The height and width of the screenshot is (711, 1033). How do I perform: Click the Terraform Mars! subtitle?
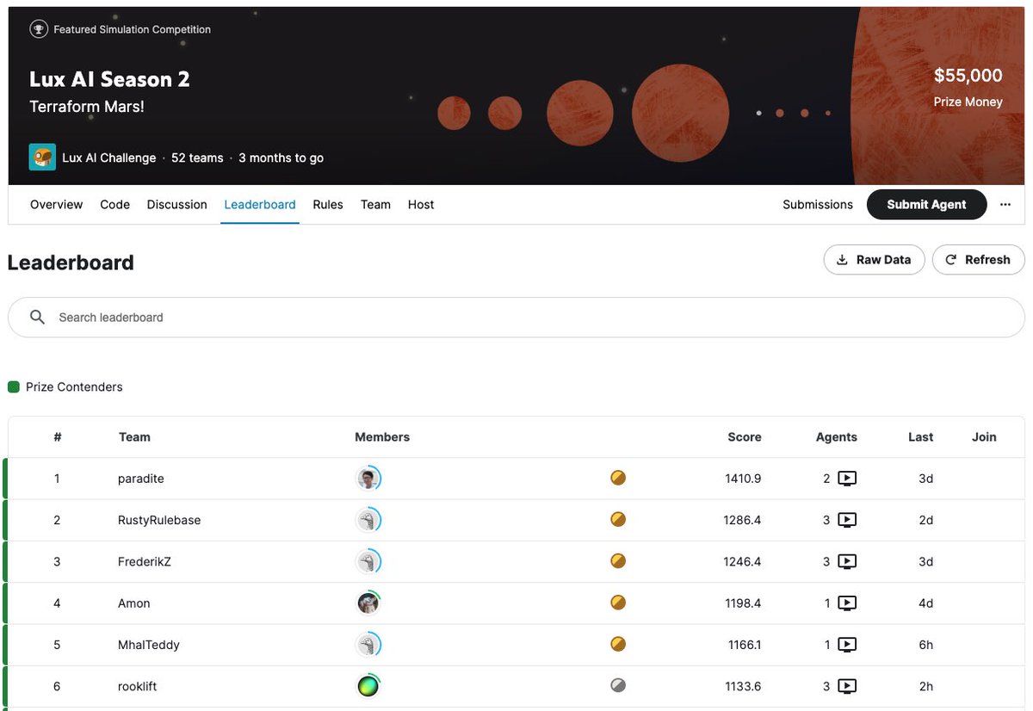tap(87, 108)
